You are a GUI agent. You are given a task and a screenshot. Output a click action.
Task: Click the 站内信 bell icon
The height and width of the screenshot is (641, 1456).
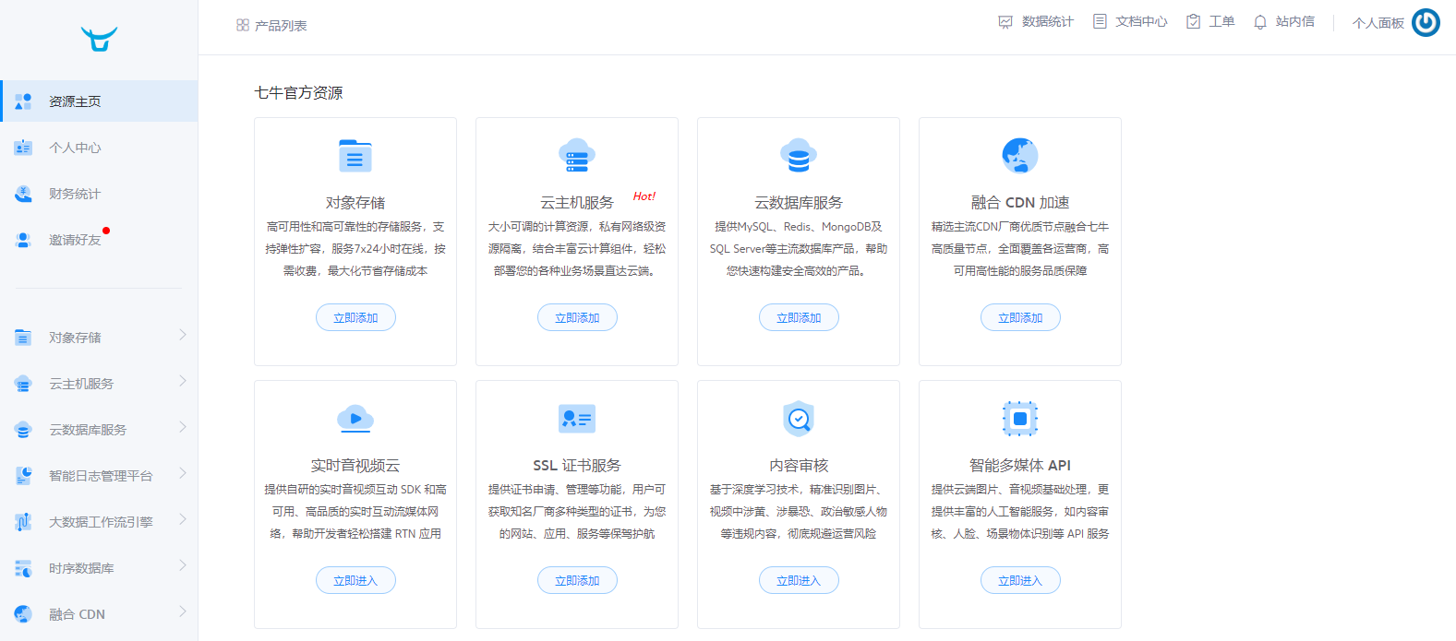point(1260,22)
